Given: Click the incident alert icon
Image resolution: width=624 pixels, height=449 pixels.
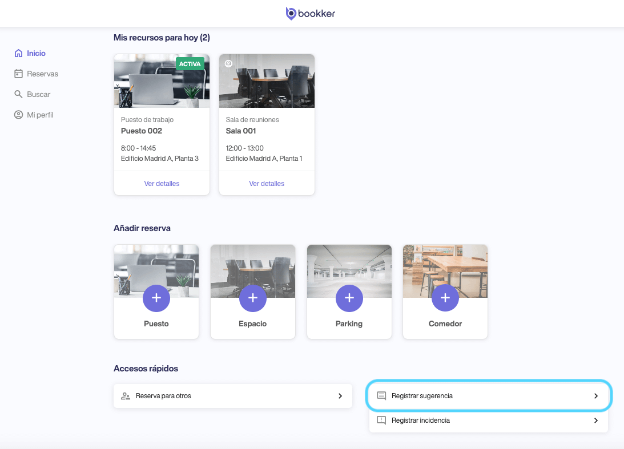Looking at the screenshot, I should (x=382, y=420).
